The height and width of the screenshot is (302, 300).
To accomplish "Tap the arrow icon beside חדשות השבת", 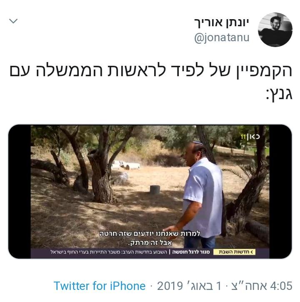I will 252,252.
